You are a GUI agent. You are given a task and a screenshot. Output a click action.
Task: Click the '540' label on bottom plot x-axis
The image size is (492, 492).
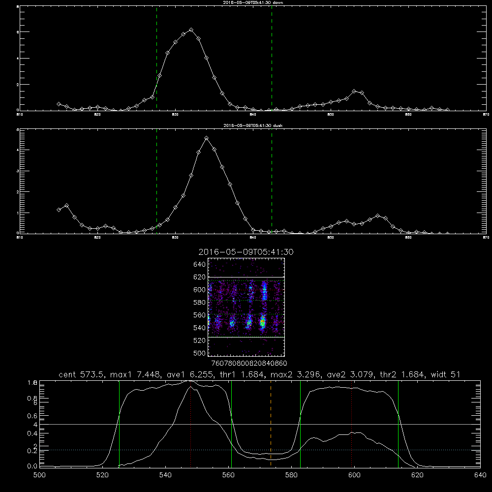point(165,475)
